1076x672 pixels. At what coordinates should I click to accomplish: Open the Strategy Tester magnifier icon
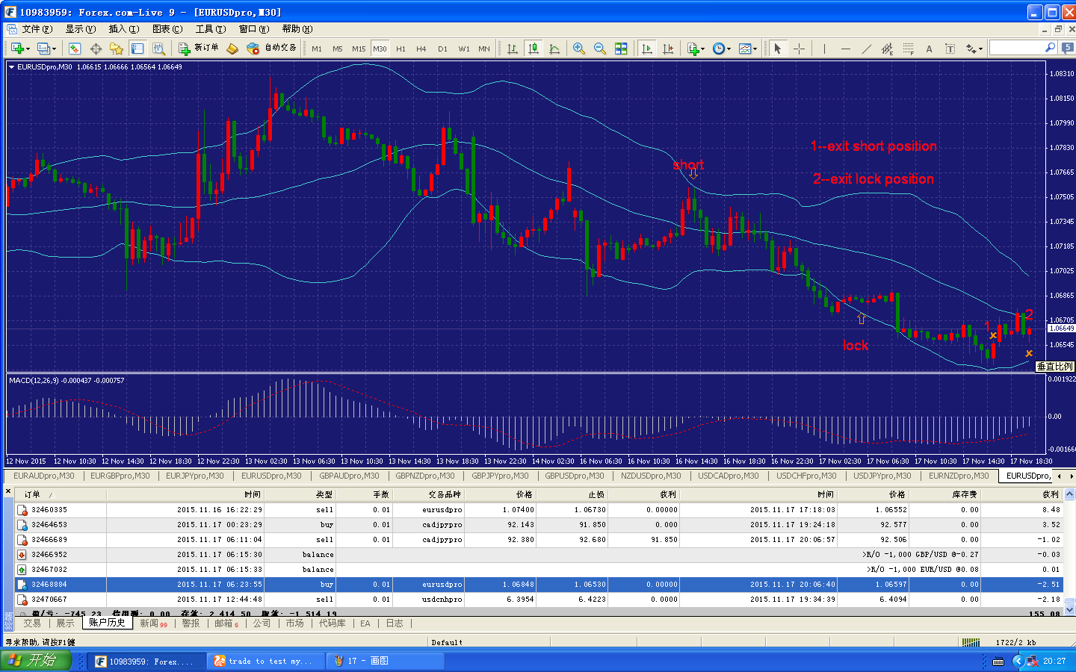point(158,49)
